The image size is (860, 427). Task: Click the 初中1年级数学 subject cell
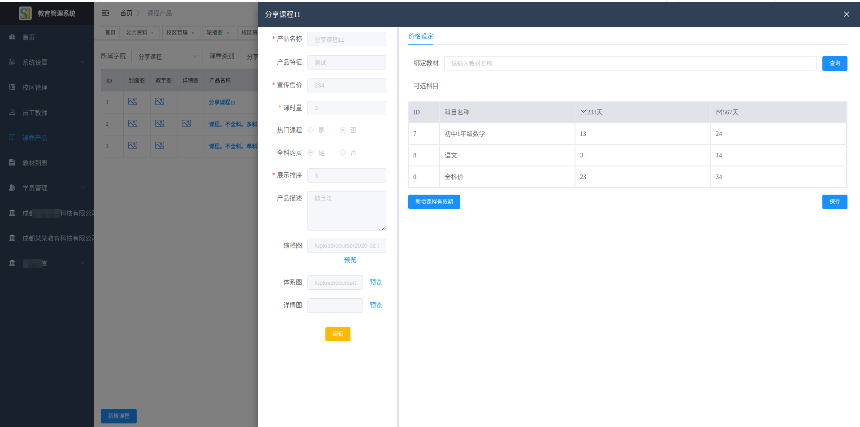click(507, 134)
